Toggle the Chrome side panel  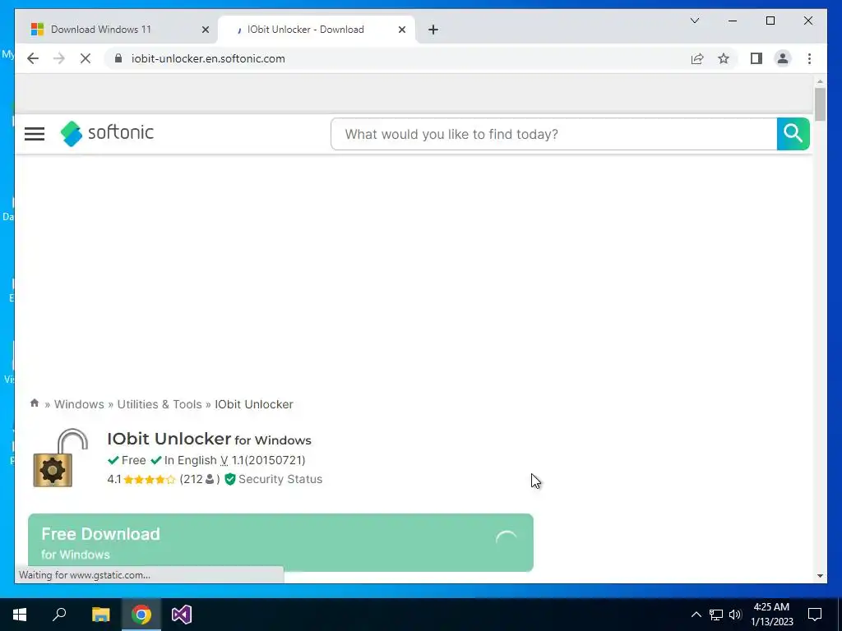(x=756, y=58)
